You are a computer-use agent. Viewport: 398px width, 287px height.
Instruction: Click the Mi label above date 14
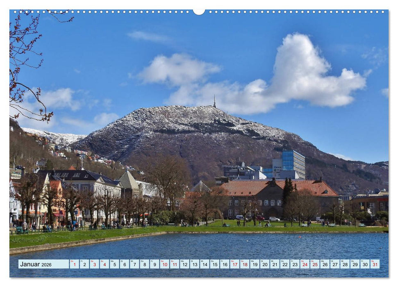[202, 261]
